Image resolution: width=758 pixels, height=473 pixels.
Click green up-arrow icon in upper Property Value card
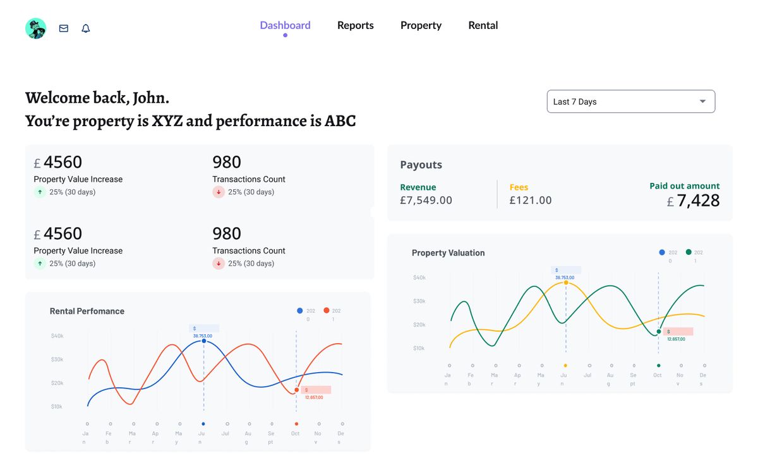point(40,192)
